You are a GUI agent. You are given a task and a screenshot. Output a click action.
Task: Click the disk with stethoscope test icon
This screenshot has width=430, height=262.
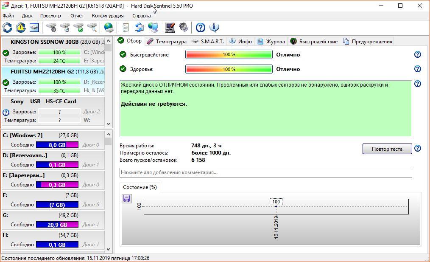click(51, 28)
